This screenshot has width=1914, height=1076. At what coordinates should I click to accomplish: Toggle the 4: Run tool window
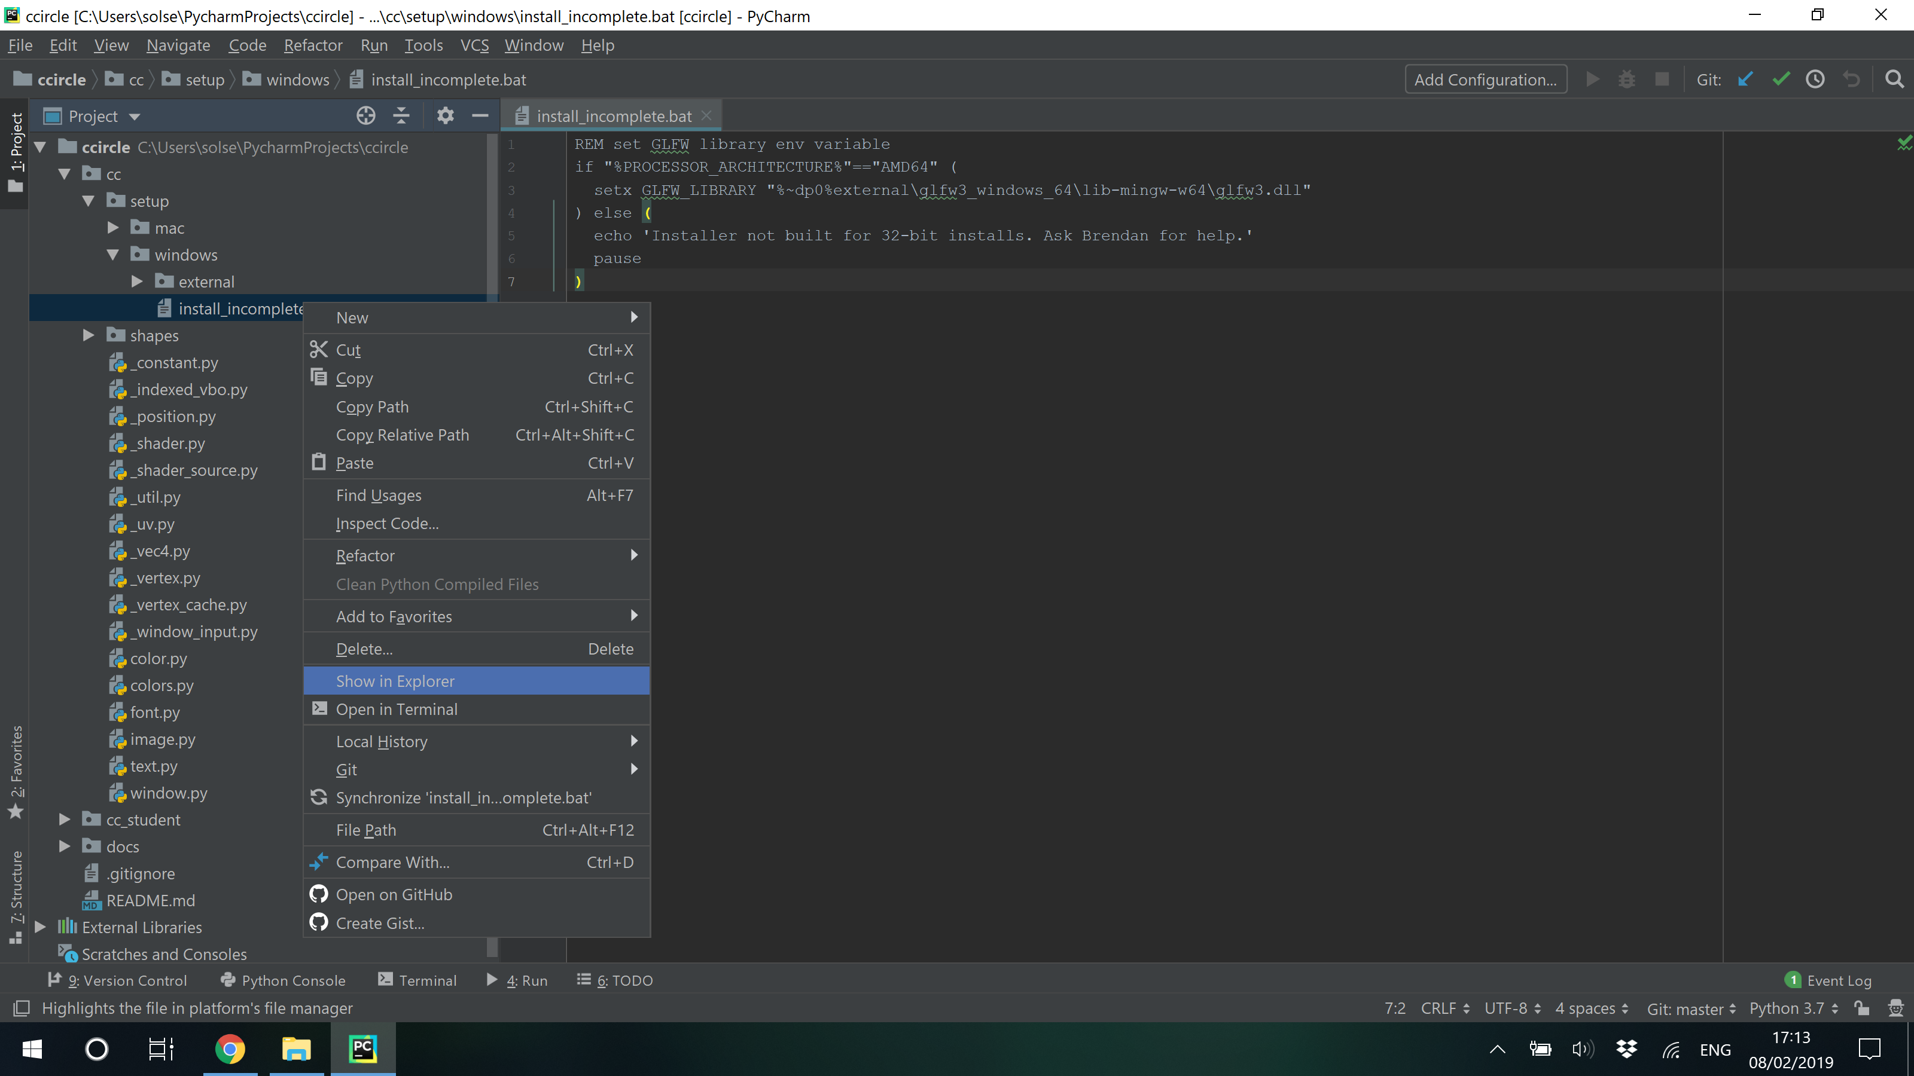coord(516,980)
